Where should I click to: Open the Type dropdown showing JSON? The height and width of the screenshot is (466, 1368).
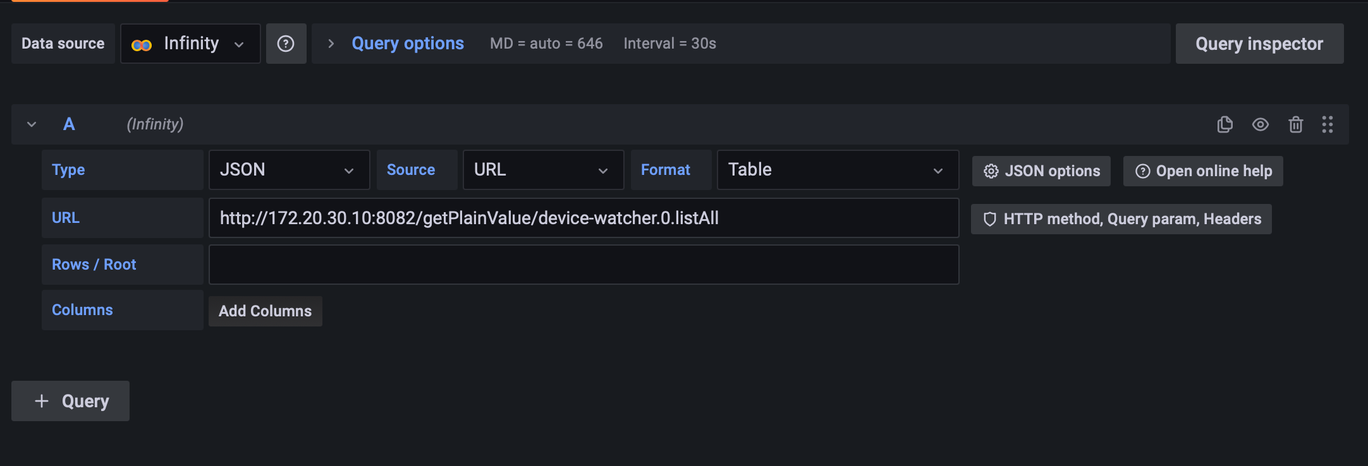289,170
